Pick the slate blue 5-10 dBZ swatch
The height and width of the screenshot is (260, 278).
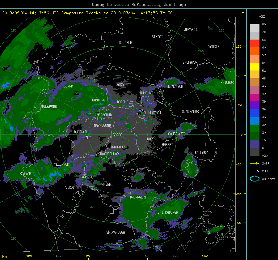coord(255,144)
